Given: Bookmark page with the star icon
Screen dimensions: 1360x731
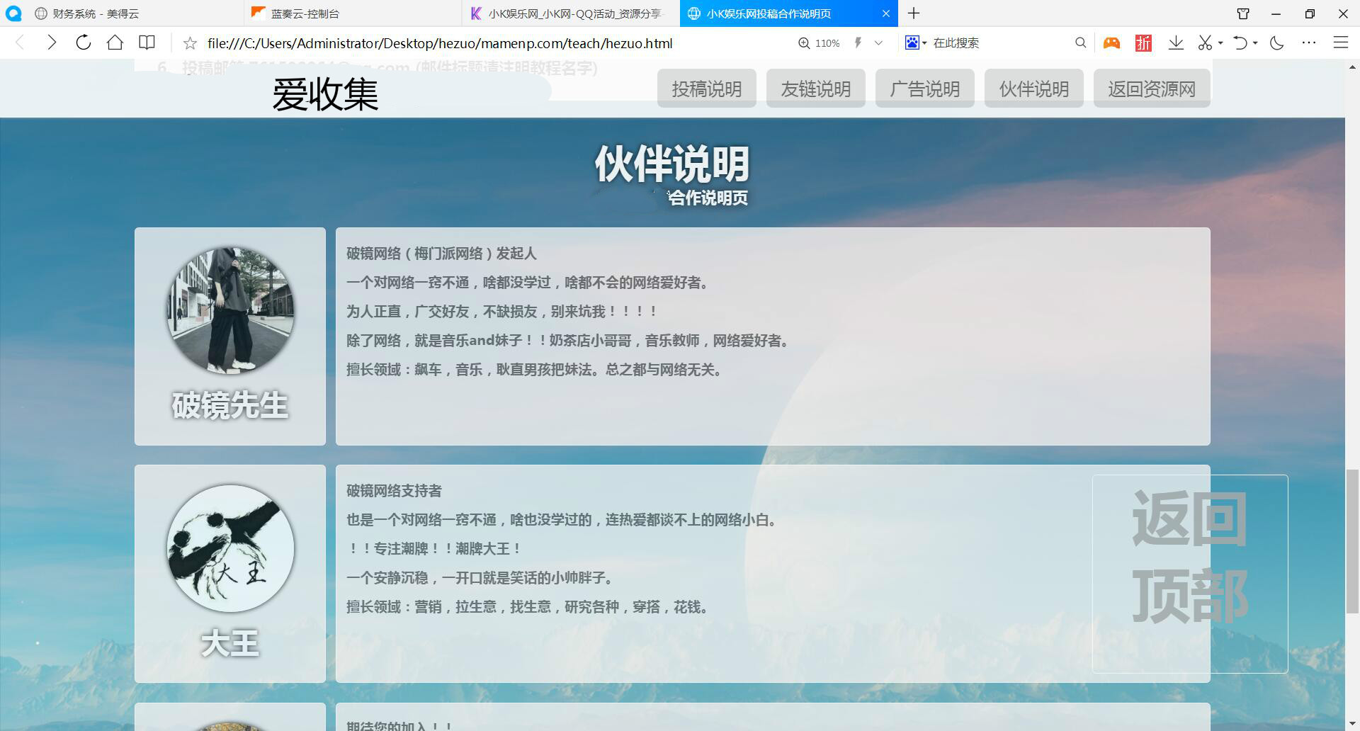Looking at the screenshot, I should click(190, 43).
